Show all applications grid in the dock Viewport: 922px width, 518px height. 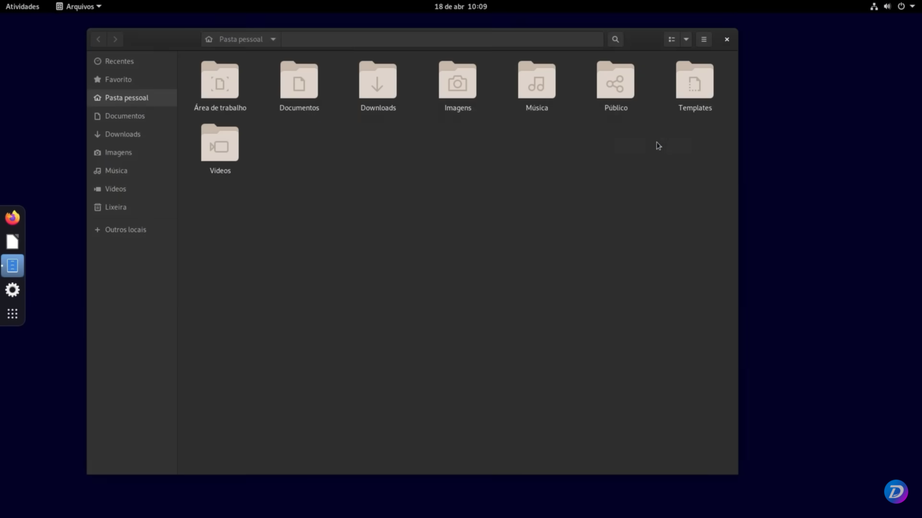pyautogui.click(x=12, y=313)
